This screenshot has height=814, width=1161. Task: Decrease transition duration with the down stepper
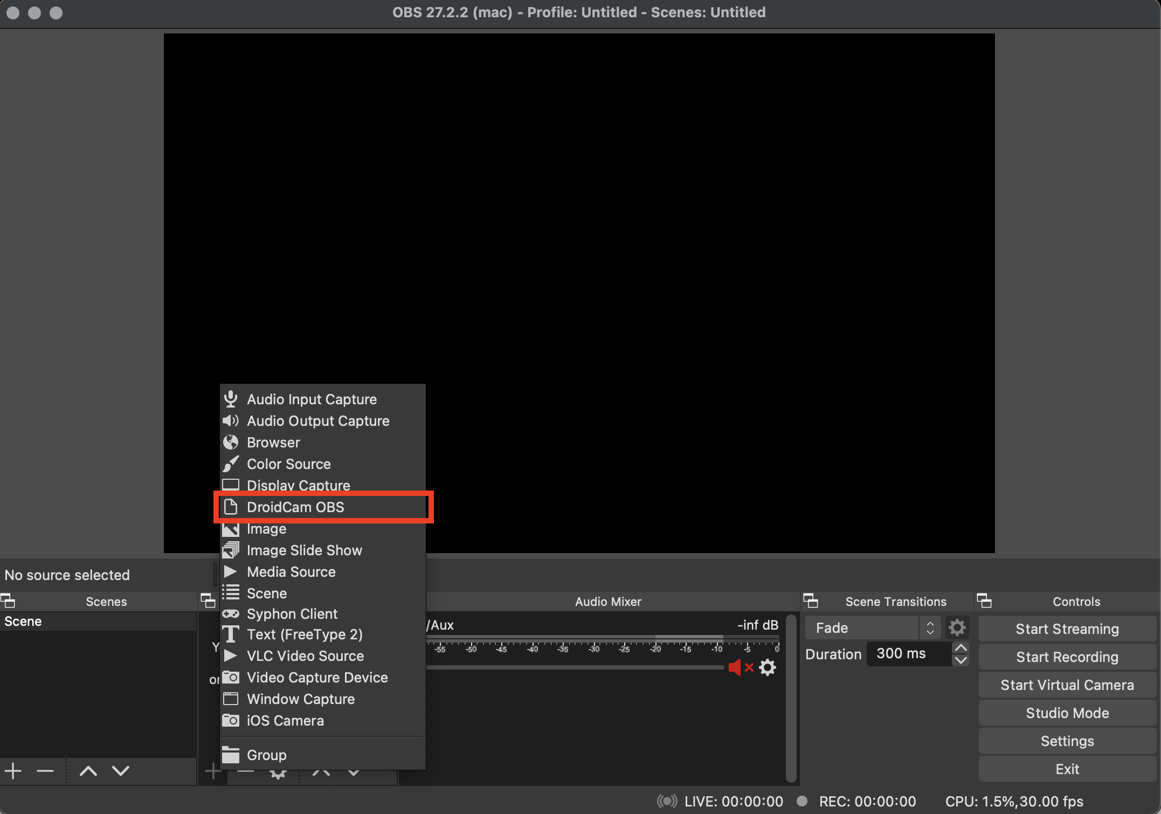point(960,660)
